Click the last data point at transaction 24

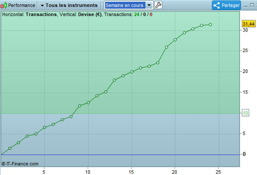pyautogui.click(x=210, y=25)
